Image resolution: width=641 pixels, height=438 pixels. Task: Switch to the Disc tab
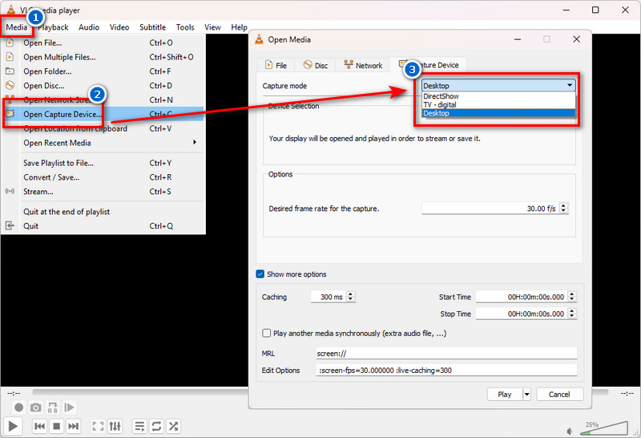315,65
